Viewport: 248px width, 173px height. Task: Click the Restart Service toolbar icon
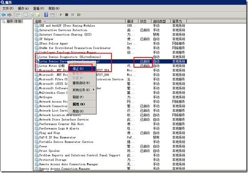click(79, 15)
